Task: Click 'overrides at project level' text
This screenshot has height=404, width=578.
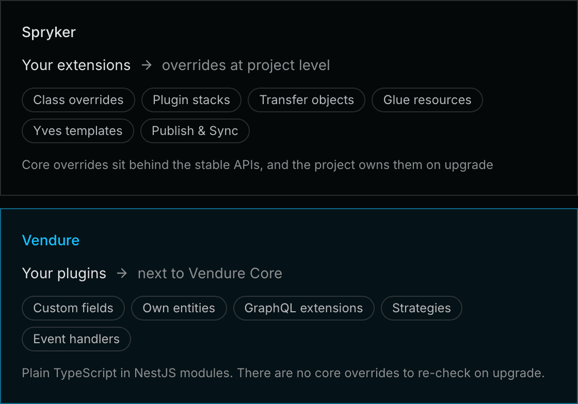Action: [246, 65]
